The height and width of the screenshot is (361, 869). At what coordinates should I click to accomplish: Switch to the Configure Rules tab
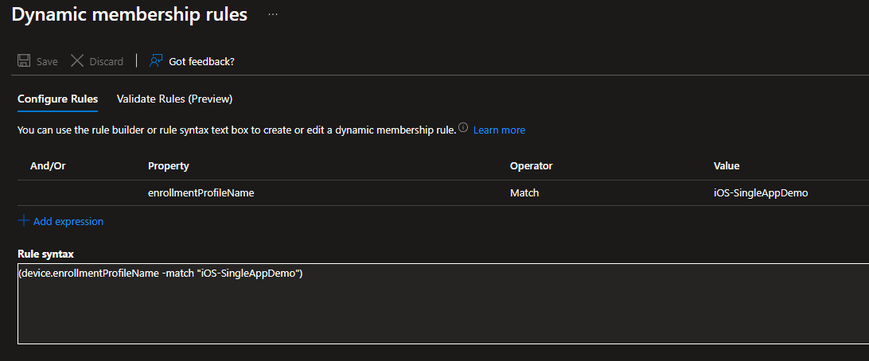[x=57, y=99]
